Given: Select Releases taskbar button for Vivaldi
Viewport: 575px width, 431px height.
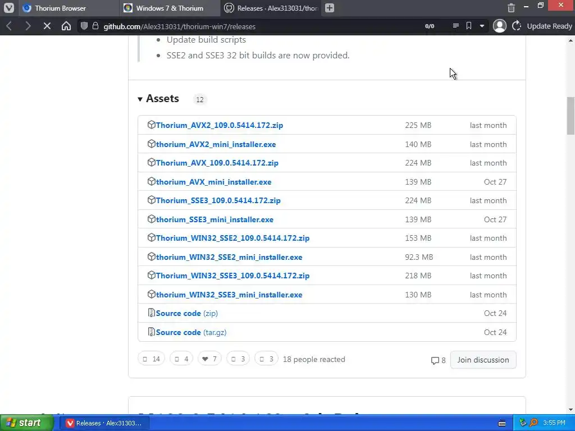Looking at the screenshot, I should 104,423.
